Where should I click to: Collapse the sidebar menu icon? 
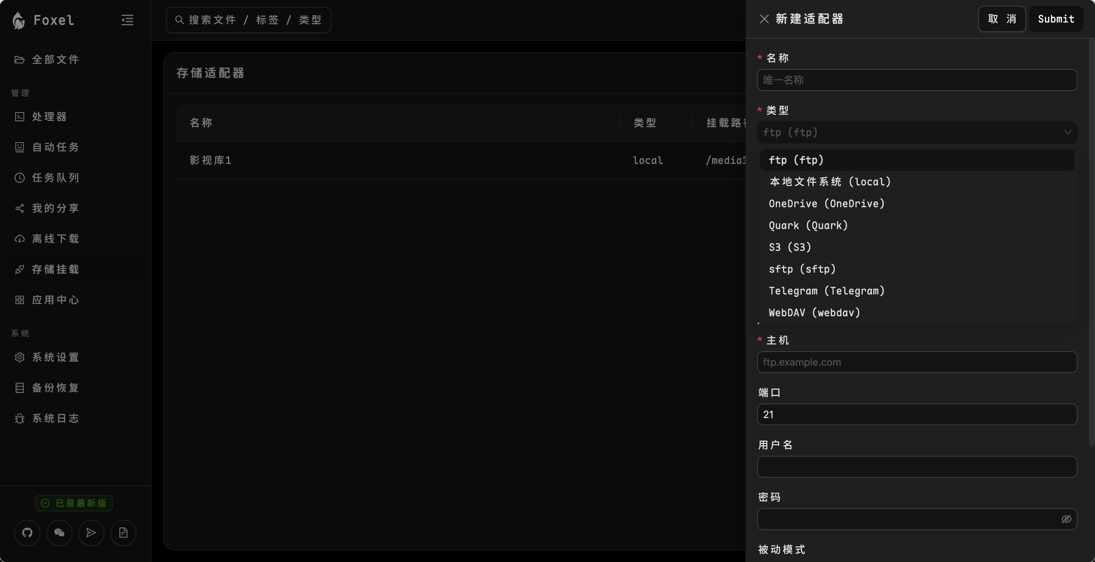(127, 20)
